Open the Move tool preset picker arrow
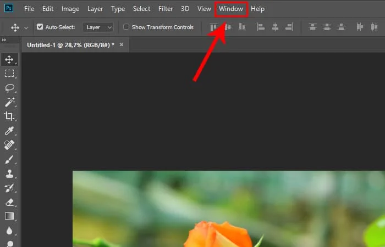 pyautogui.click(x=26, y=28)
